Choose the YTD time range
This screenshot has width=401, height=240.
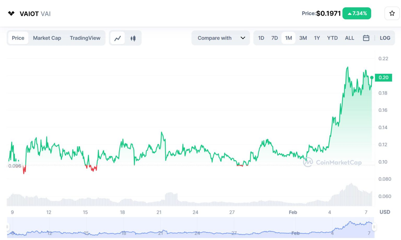pyautogui.click(x=332, y=38)
